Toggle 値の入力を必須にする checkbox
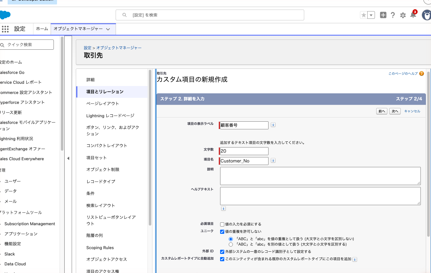 (222, 224)
